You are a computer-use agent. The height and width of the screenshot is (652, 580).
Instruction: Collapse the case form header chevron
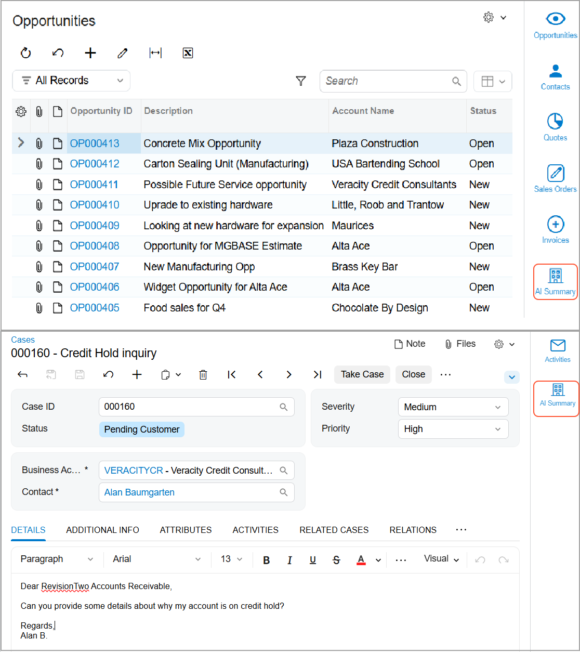click(x=511, y=377)
